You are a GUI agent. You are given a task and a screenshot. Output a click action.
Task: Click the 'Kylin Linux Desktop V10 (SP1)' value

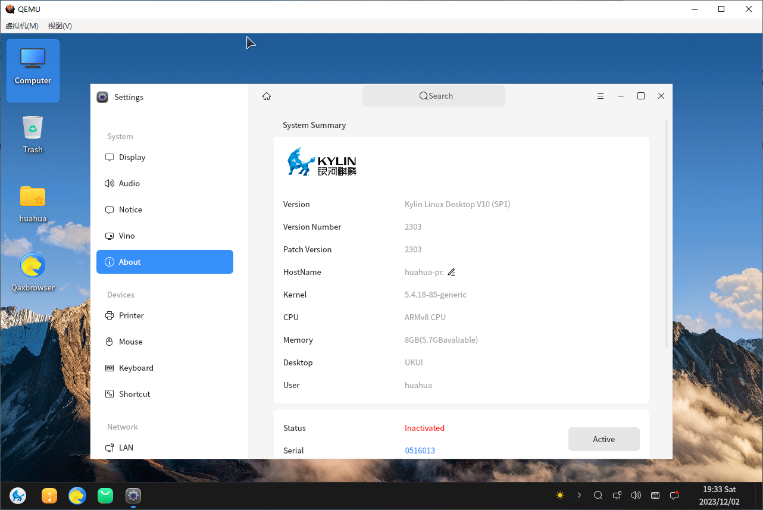click(x=458, y=204)
